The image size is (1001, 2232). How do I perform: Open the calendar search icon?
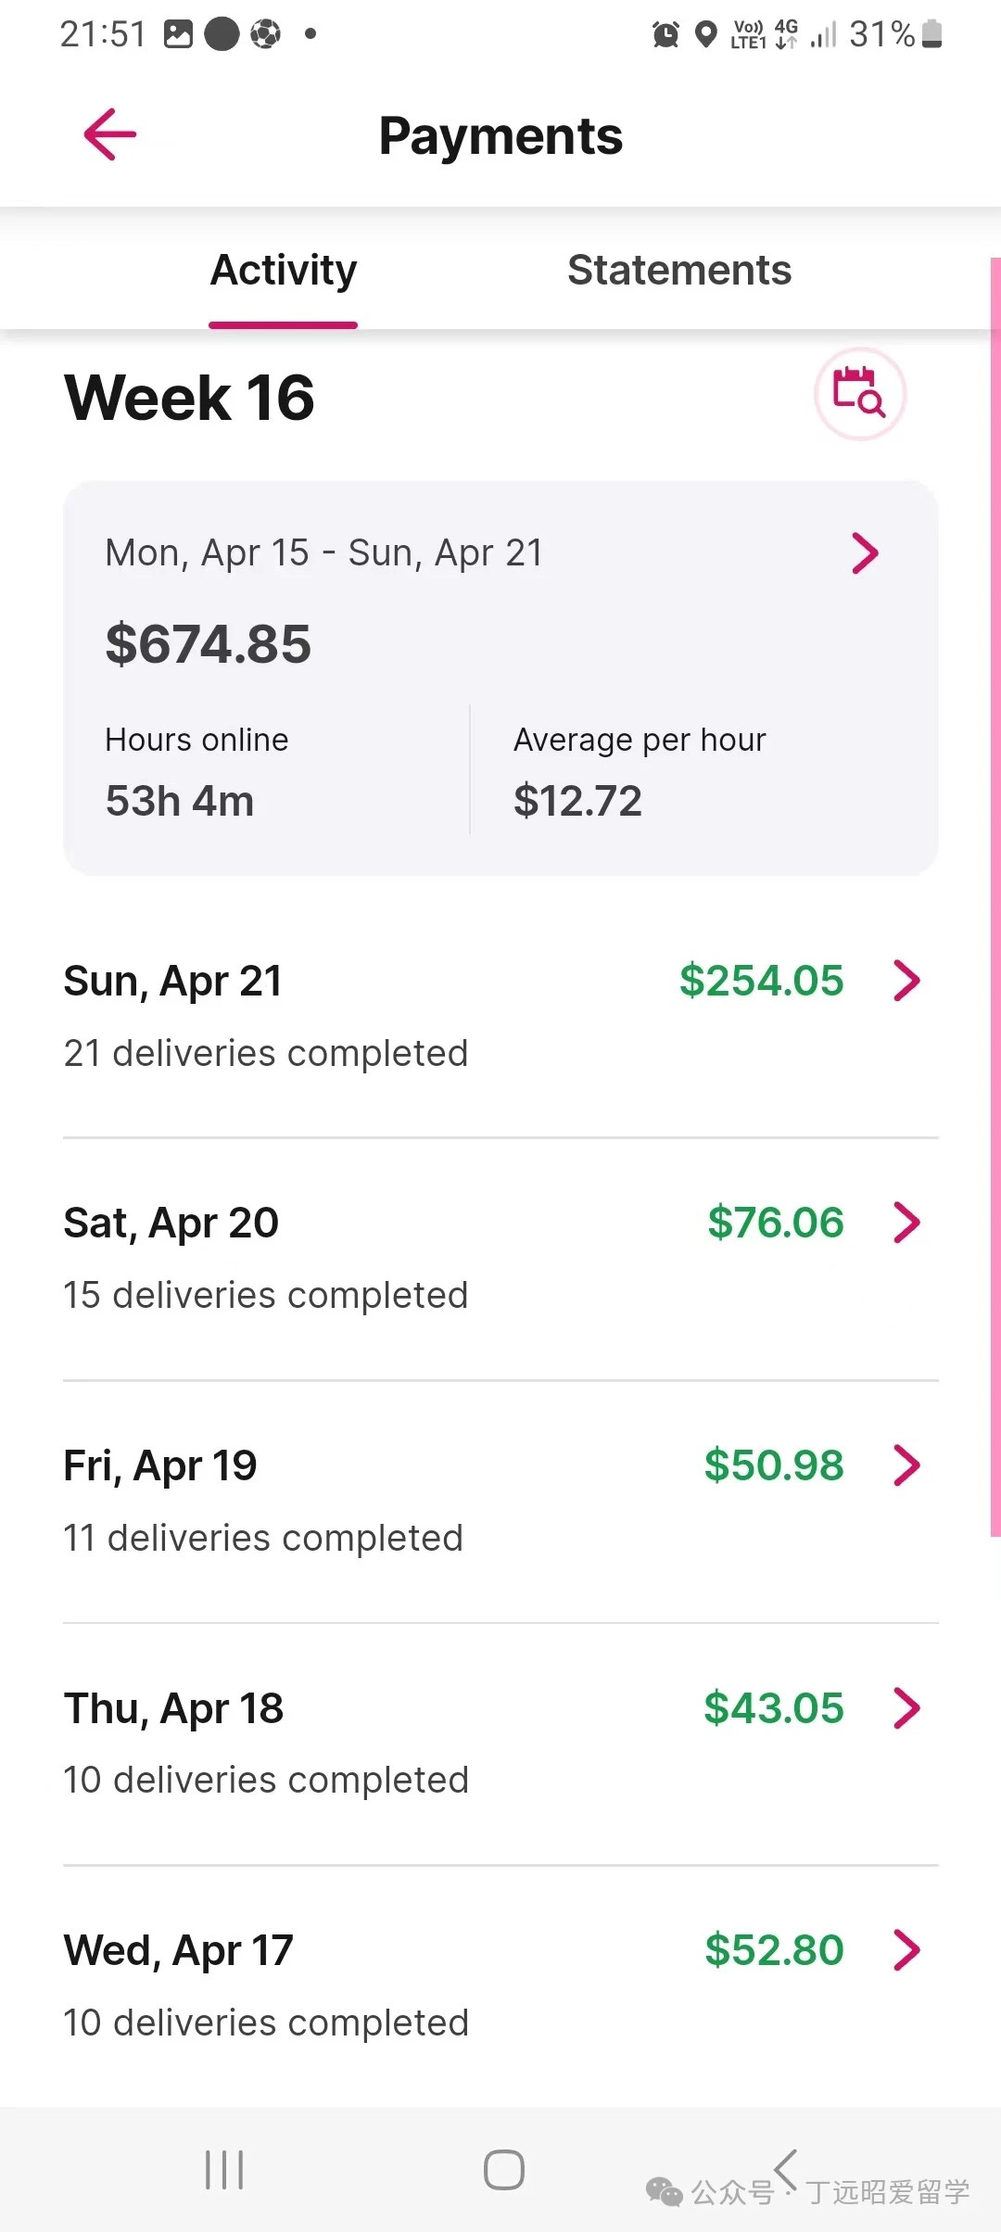pos(859,393)
